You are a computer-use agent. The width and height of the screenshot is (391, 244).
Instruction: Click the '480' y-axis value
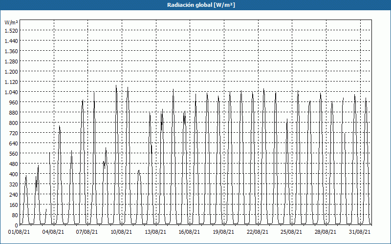(x=14, y=164)
